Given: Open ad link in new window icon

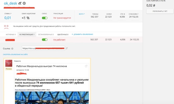Looking at the screenshot, I should click(x=67, y=48).
